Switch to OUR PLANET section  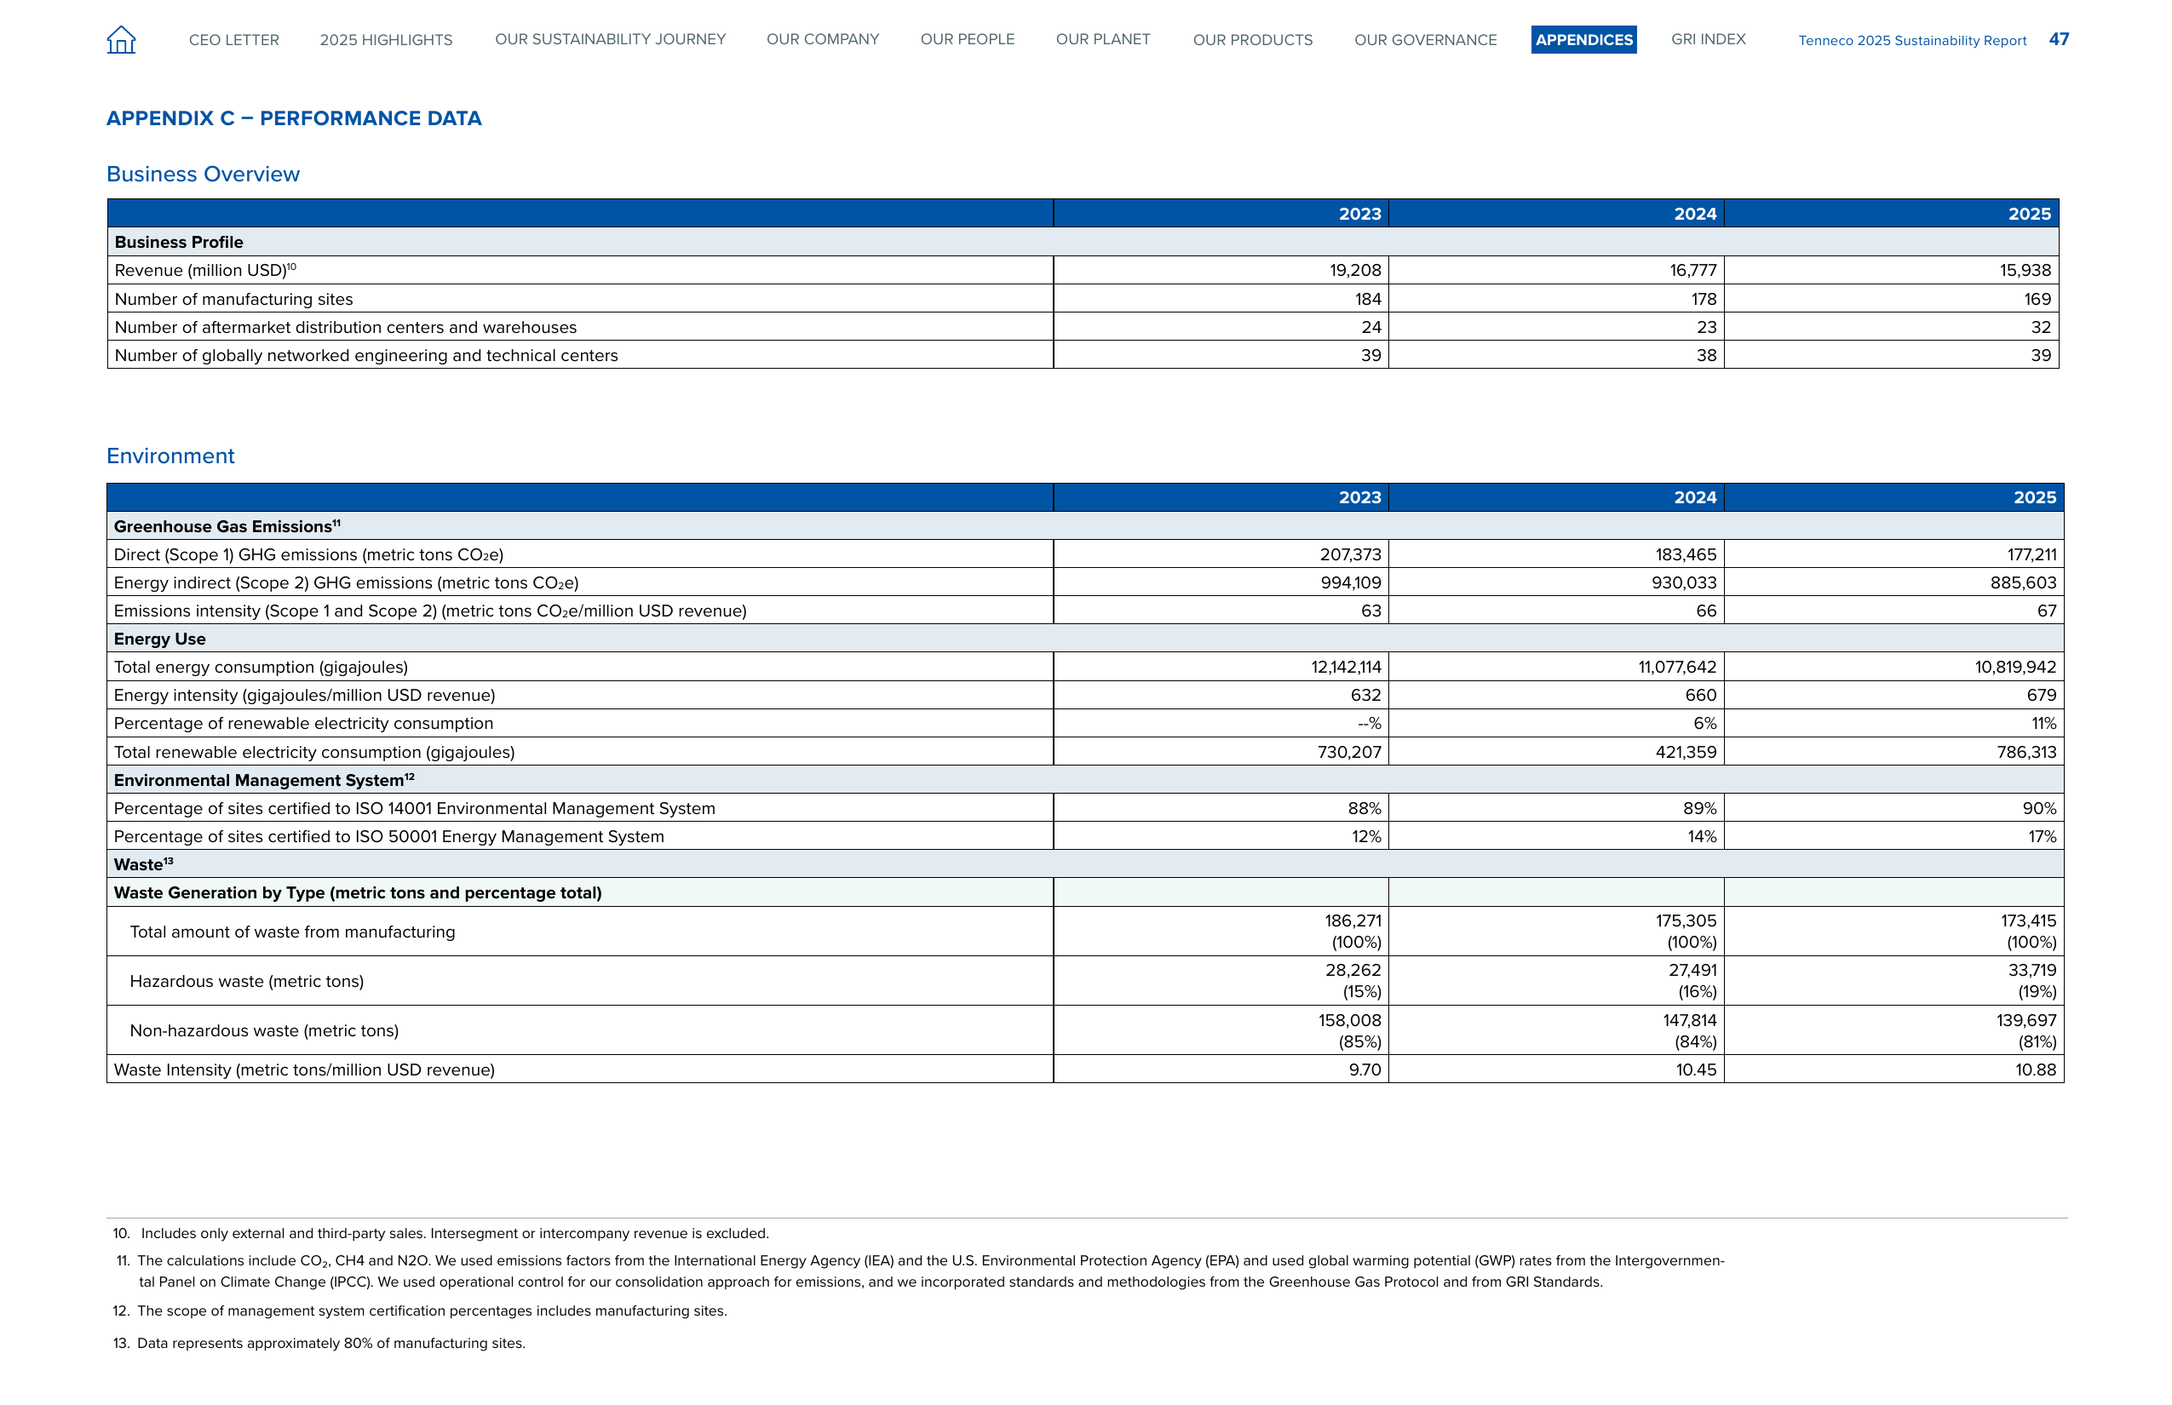click(1102, 39)
